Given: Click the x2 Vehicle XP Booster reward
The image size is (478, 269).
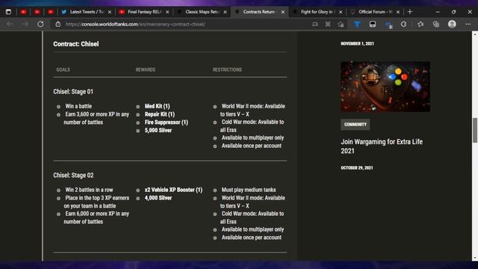Looking at the screenshot, I should [173, 190].
